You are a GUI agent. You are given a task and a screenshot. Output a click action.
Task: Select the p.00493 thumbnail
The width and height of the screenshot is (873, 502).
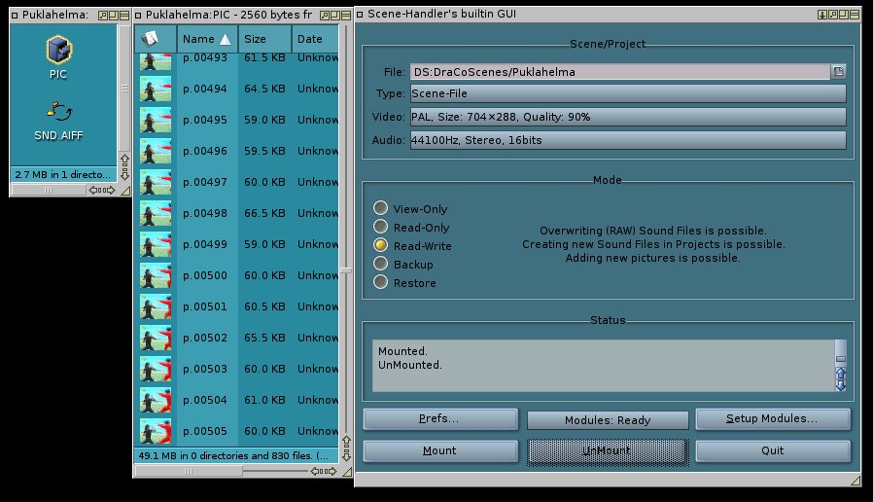(x=156, y=61)
